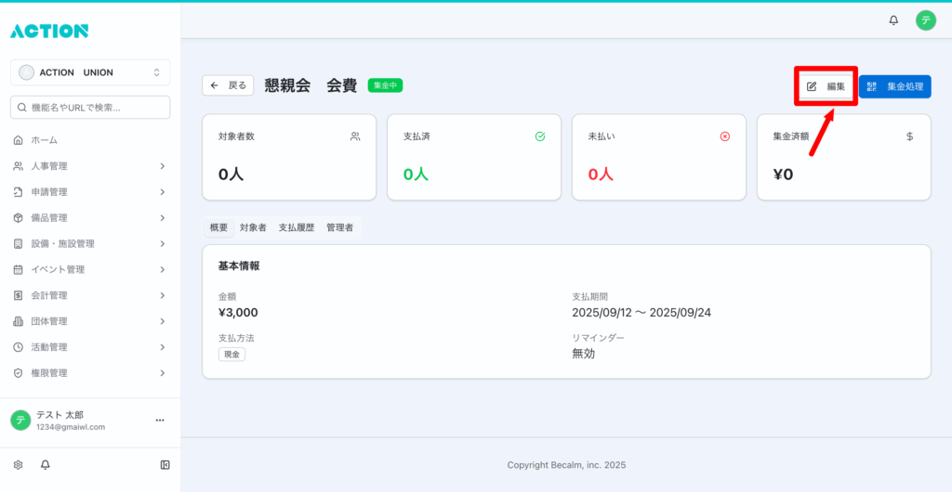Open the three-dot menu beside テスト 太郎
The width and height of the screenshot is (952, 492).
tap(159, 421)
